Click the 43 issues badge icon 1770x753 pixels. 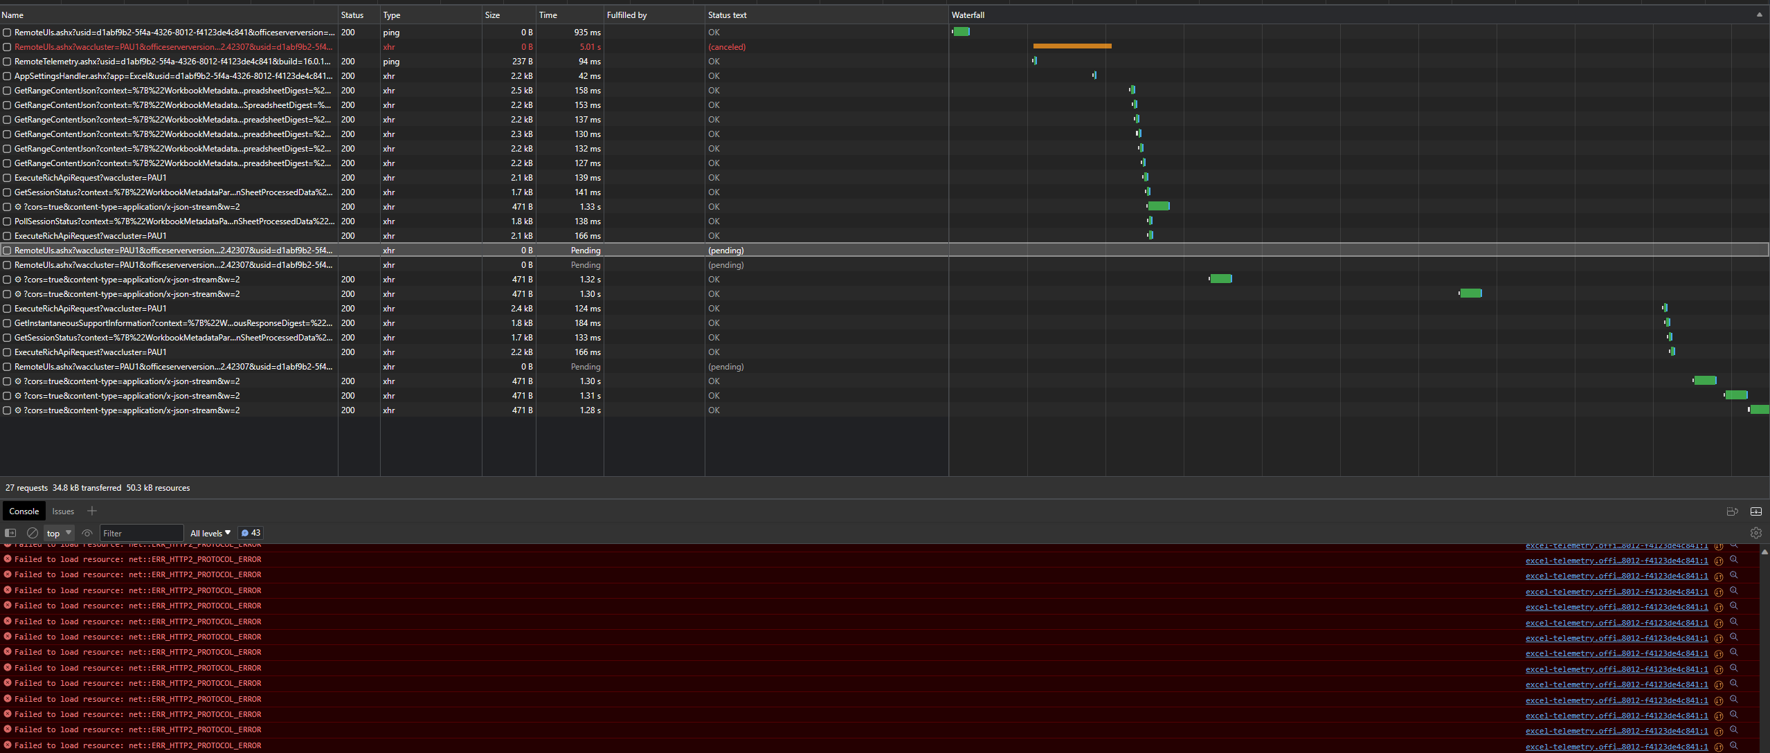(251, 533)
